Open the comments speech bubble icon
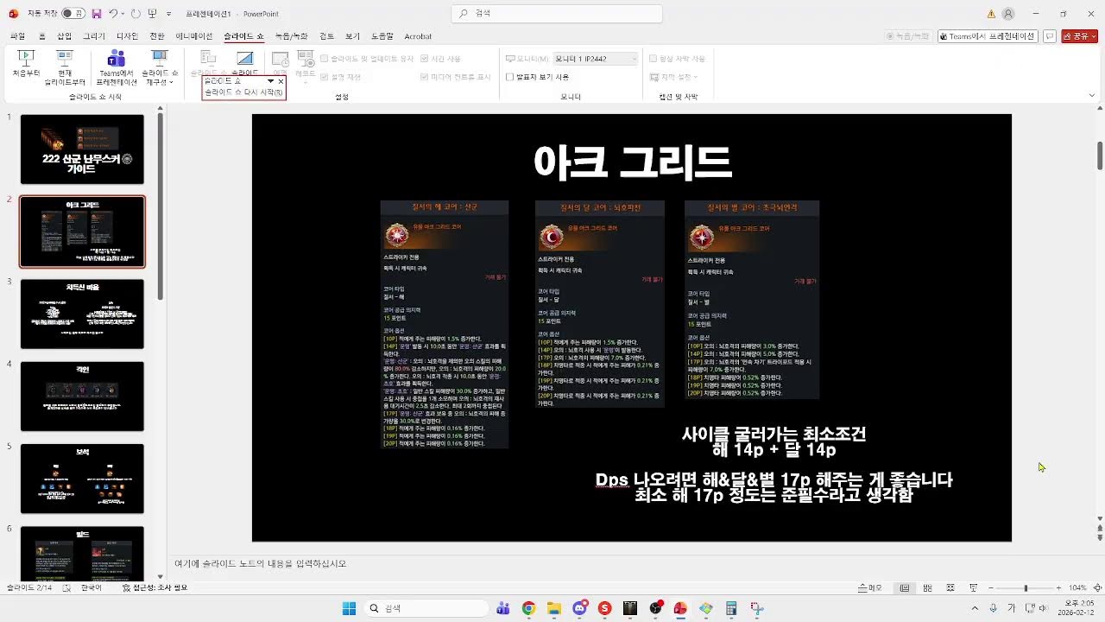The image size is (1105, 622). click(x=1050, y=36)
